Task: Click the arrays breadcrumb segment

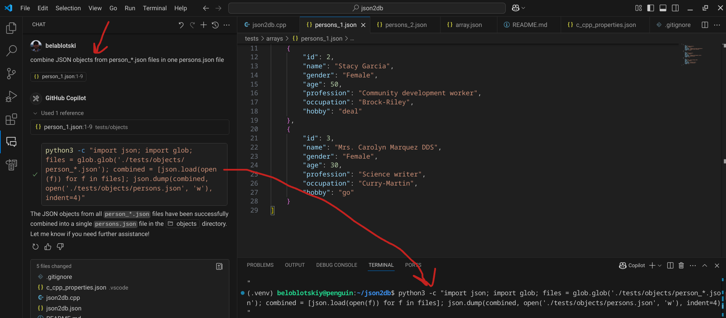Action: 274,38
